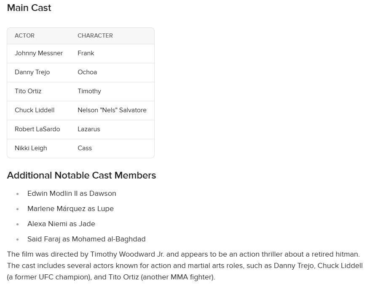Image resolution: width=367 pixels, height=287 pixels.
Task: Select the CHARACTER column header
Action: click(x=95, y=35)
